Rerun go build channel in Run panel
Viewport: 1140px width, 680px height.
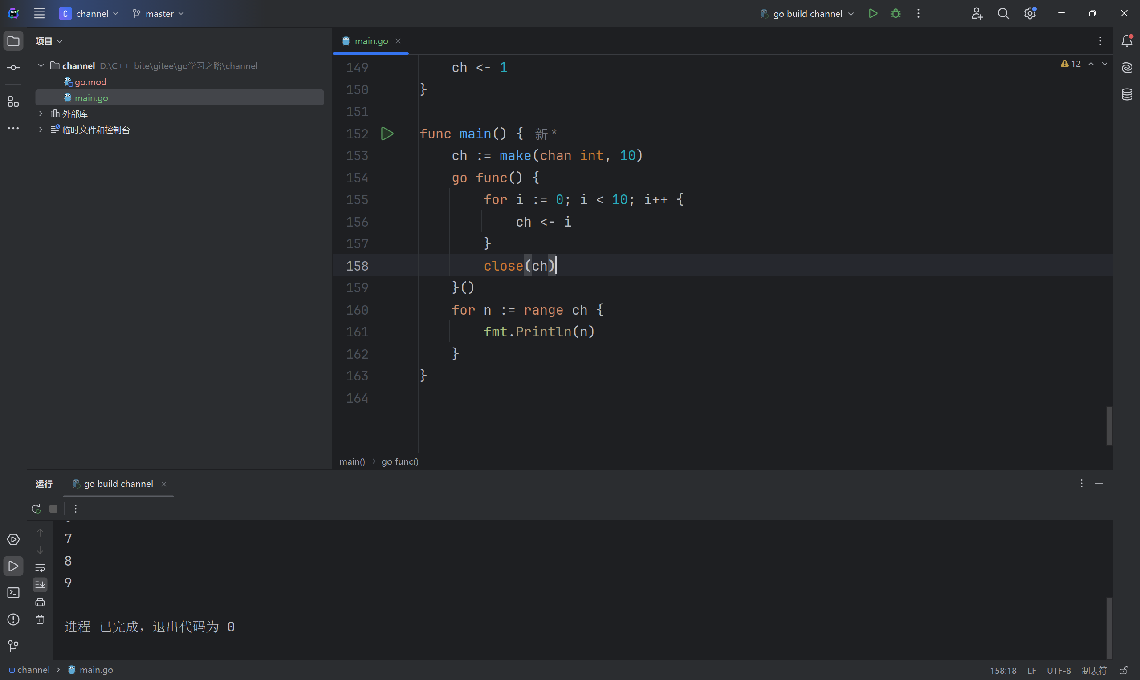click(x=36, y=509)
